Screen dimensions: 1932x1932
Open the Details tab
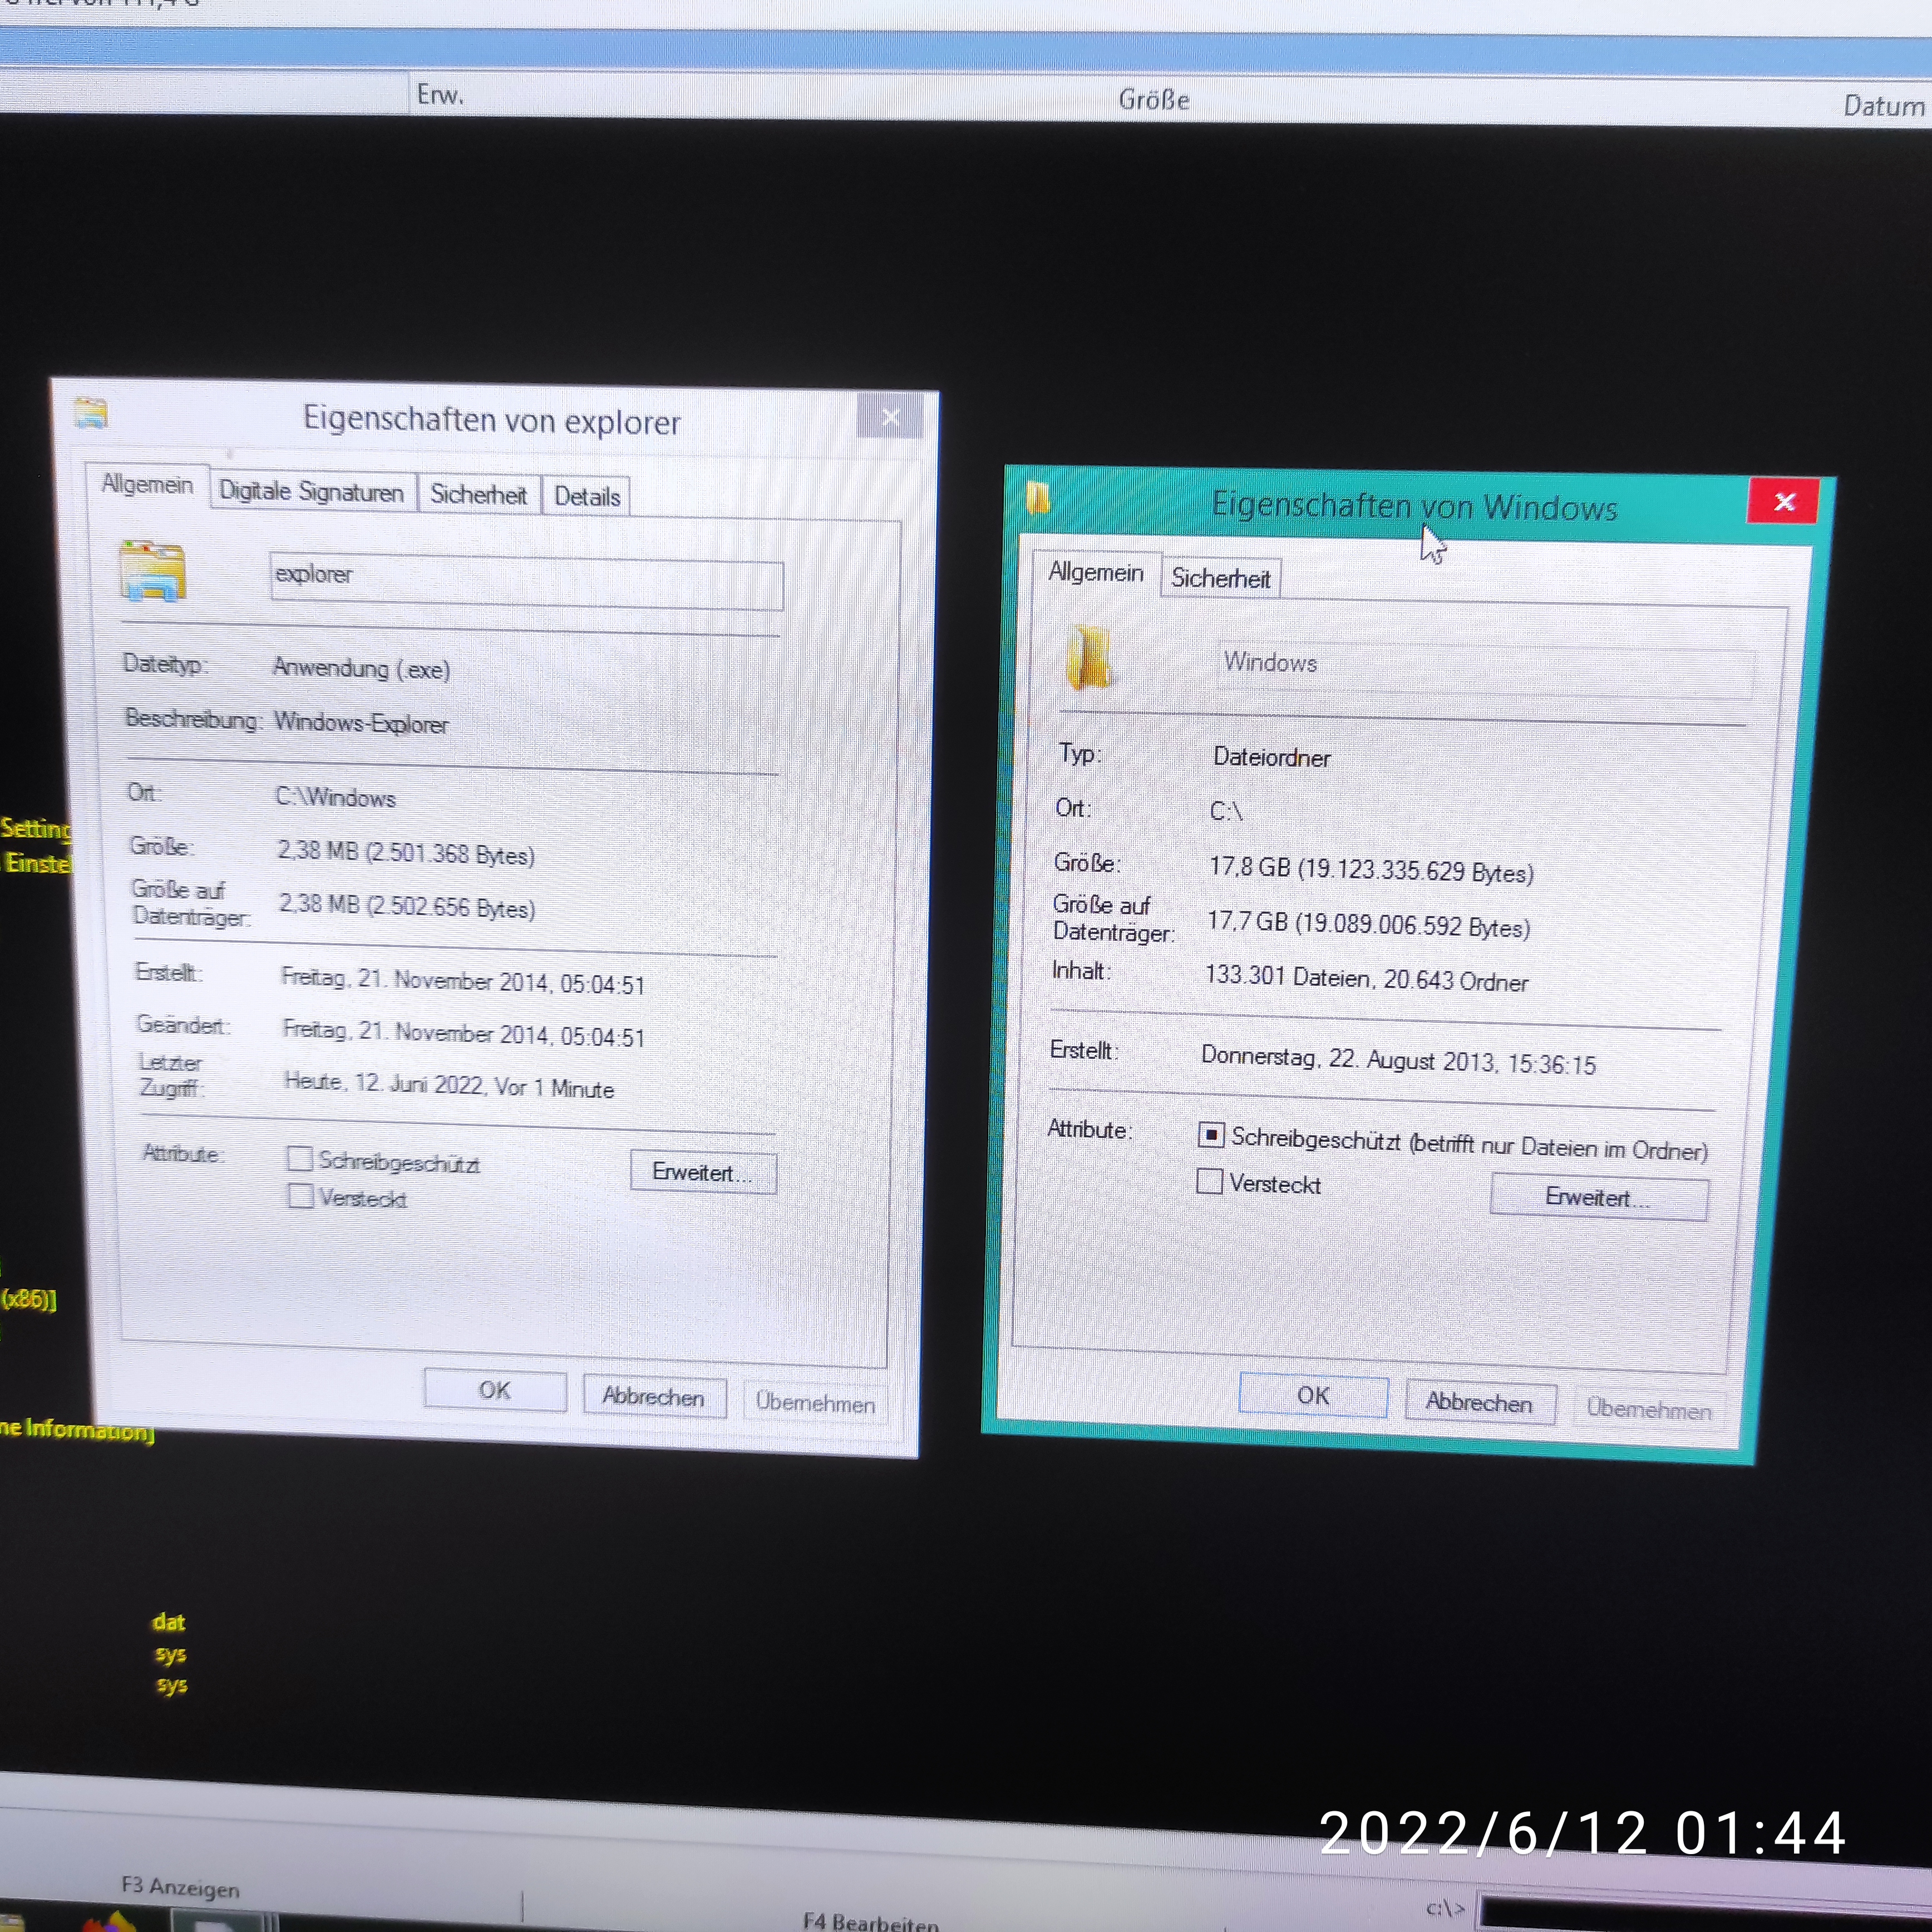tap(587, 496)
